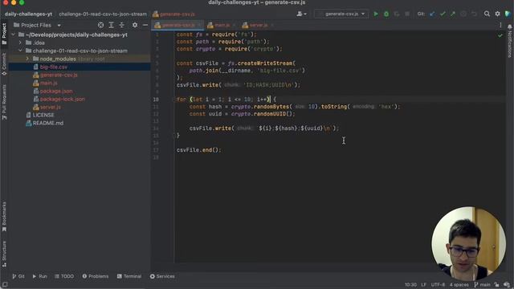Image resolution: width=514 pixels, height=289 pixels.
Task: Open IDE settings gear in top toolbar
Action: click(x=498, y=14)
